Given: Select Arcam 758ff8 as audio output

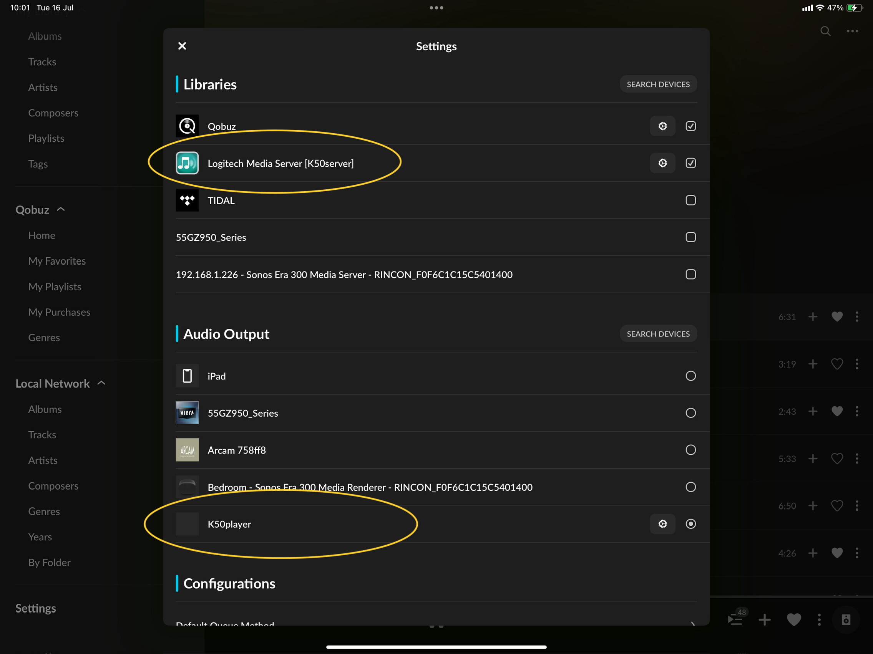Looking at the screenshot, I should [x=690, y=450].
